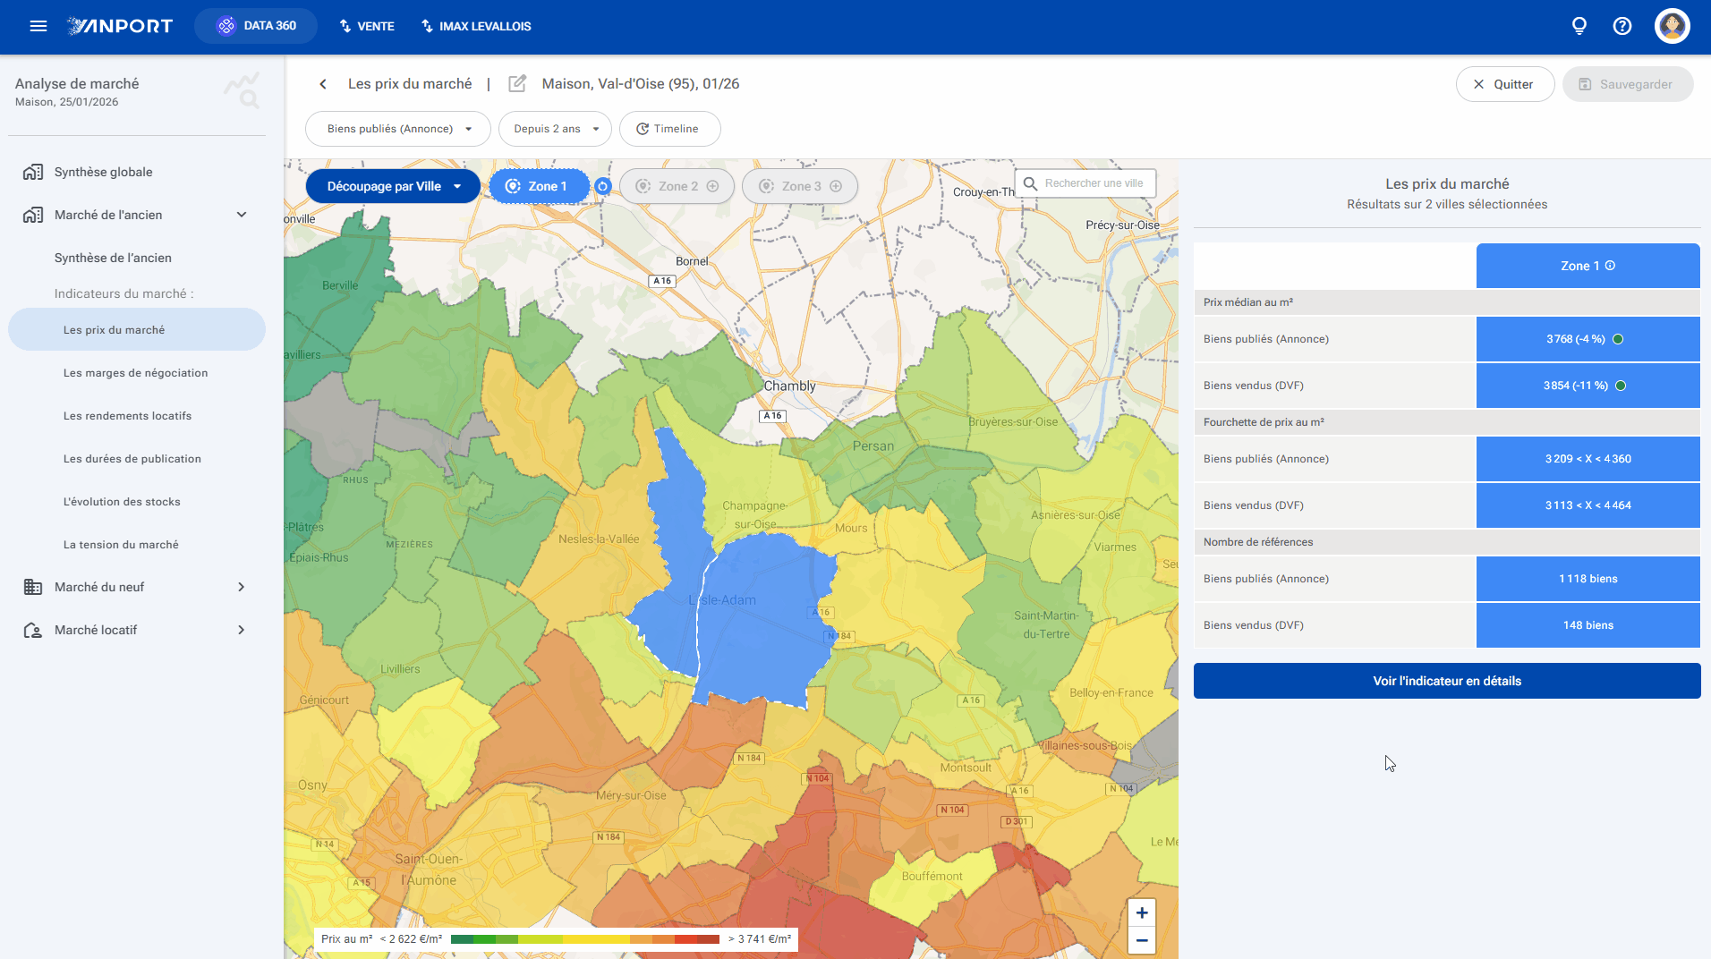Viewport: 1711px width, 959px height.
Task: Click the price legend color gradient bar
Action: pos(585,939)
